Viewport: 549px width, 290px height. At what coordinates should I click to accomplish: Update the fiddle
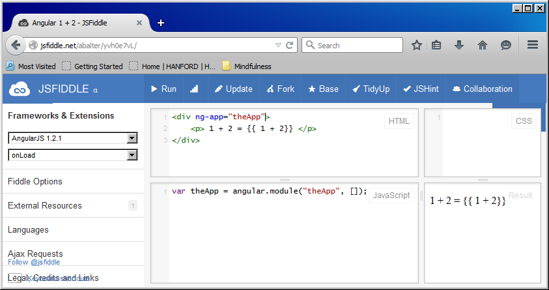[234, 89]
